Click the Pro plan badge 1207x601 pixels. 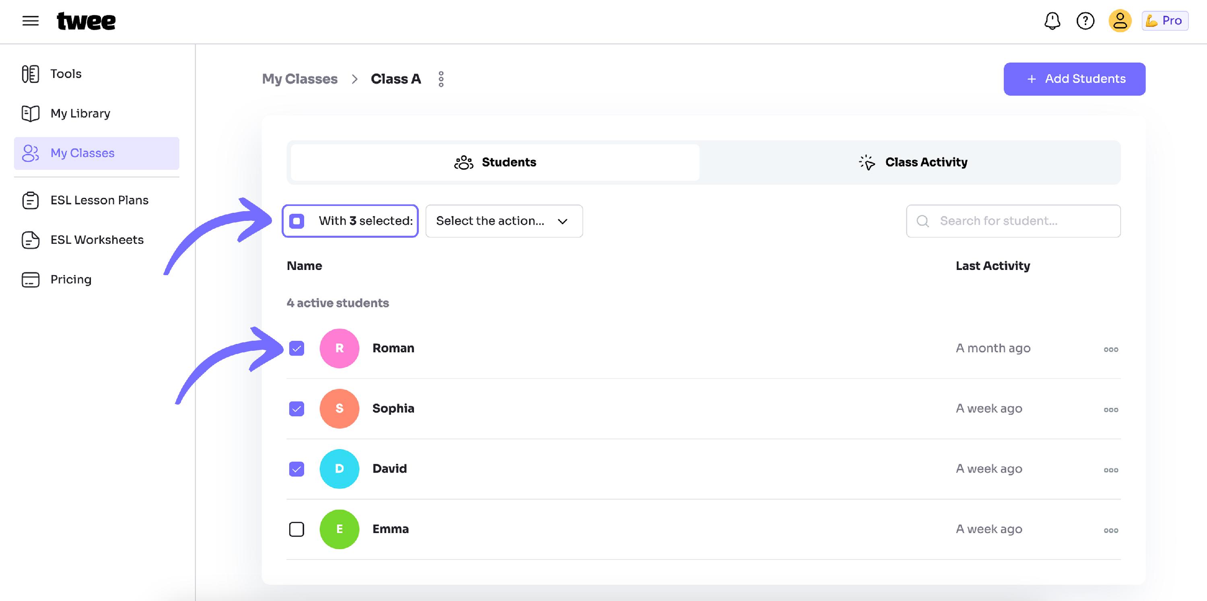(1165, 21)
